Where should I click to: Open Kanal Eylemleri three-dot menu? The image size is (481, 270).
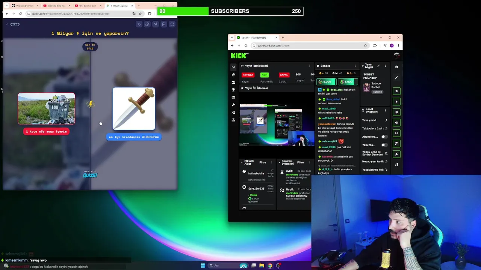click(385, 111)
